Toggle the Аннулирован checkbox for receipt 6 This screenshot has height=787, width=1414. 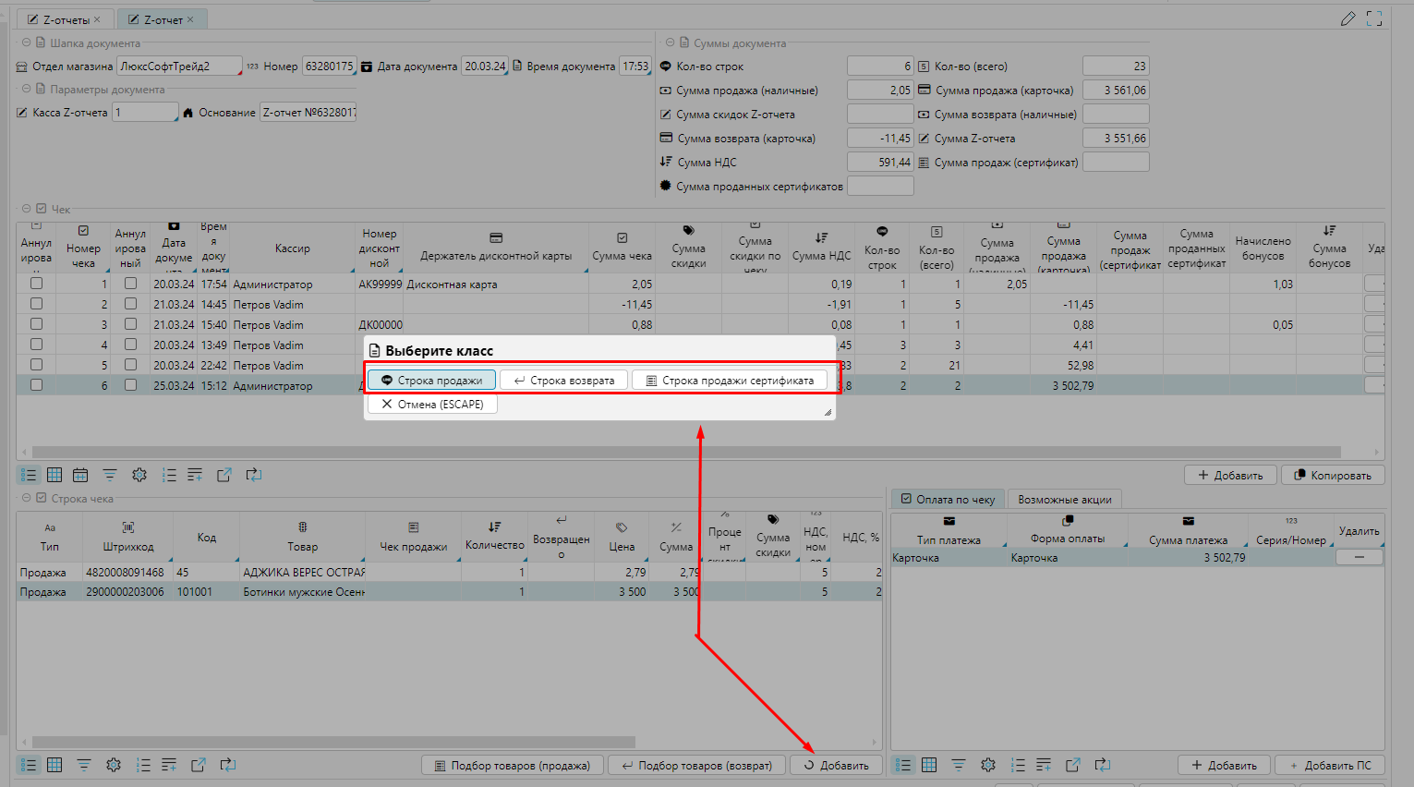[36, 385]
